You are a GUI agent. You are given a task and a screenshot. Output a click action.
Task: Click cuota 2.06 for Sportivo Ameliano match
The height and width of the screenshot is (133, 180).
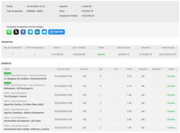click(129, 111)
